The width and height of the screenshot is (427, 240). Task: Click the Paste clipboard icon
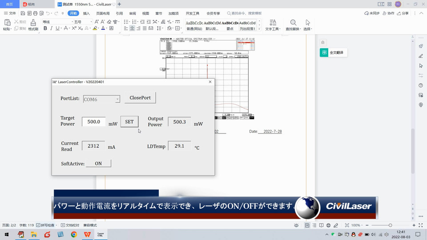[8, 23]
